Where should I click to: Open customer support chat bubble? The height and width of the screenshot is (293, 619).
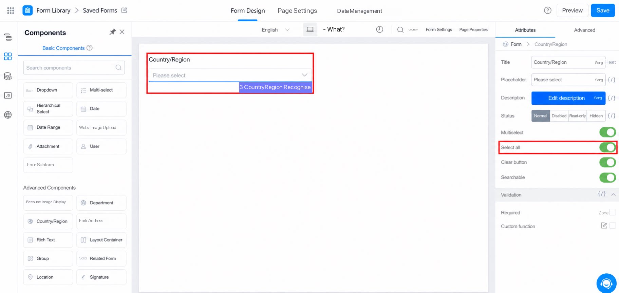point(606,283)
